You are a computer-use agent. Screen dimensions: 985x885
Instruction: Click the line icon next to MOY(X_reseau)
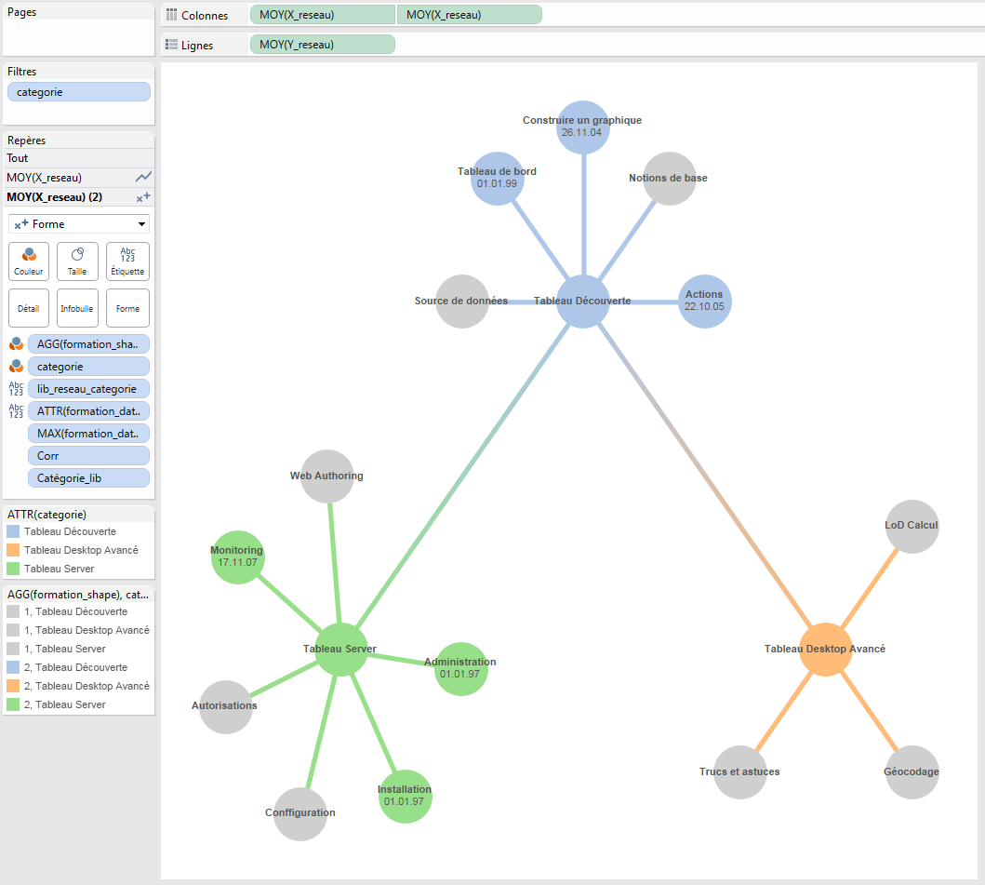(x=143, y=177)
